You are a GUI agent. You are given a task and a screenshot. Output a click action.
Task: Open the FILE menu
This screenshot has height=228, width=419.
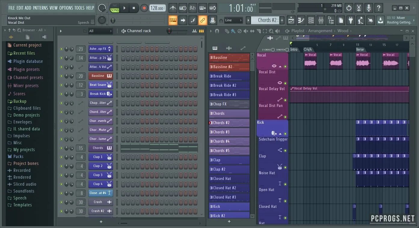click(12, 8)
